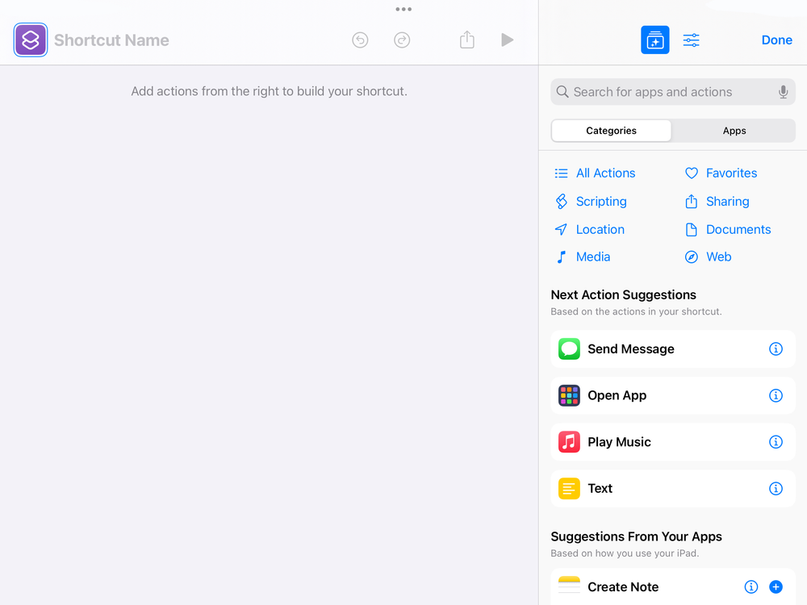807x605 pixels.
Task: Open the Share sheet icon
Action: 466,40
